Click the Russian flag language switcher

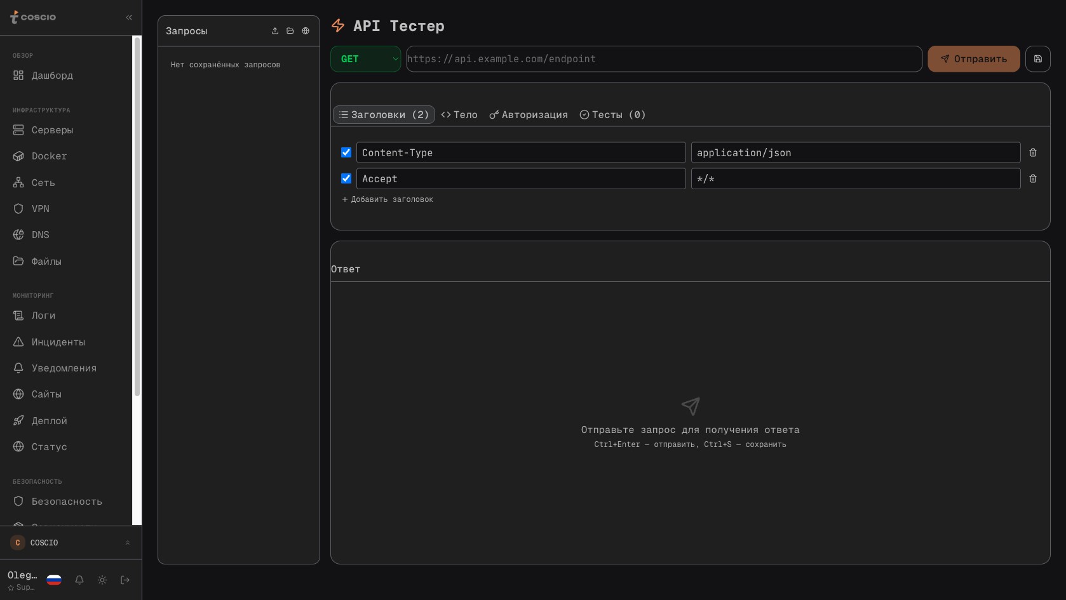pyautogui.click(x=54, y=580)
